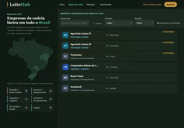Click Limpar to clear search
This screenshot has height=128, width=184.
pos(97,23)
